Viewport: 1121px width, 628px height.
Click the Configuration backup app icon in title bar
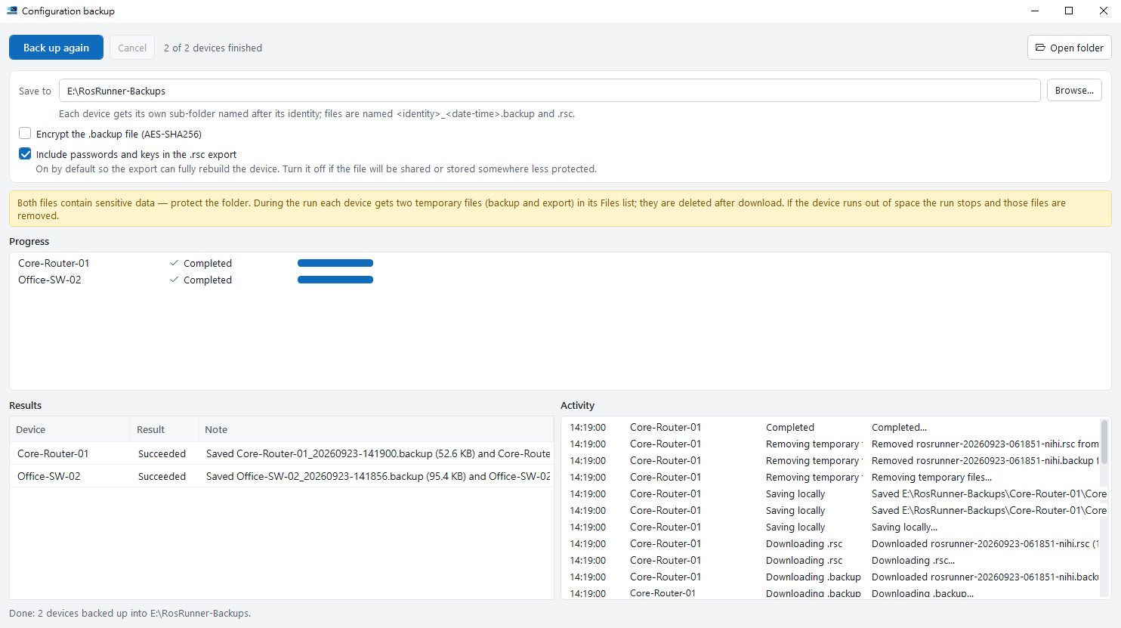[x=12, y=11]
